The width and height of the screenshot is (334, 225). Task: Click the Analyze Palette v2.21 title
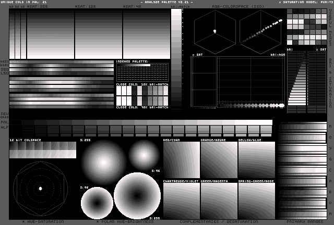[166, 2]
